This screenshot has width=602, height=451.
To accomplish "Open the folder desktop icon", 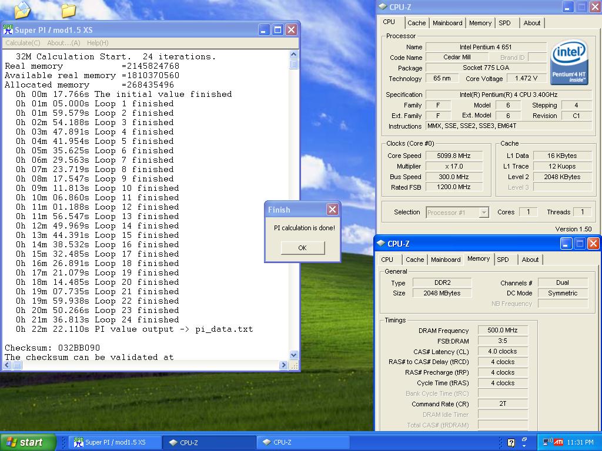I will (68, 11).
